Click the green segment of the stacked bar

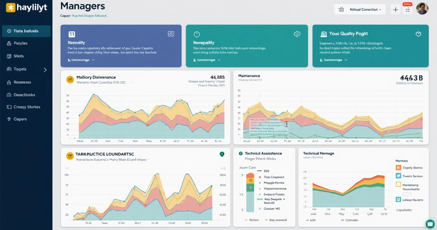click(x=250, y=187)
